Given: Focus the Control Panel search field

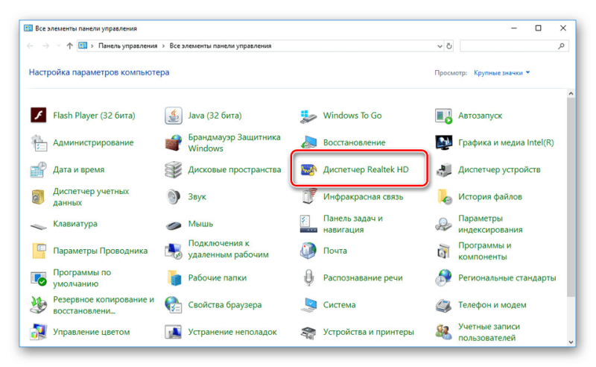Looking at the screenshot, I should pos(514,46).
